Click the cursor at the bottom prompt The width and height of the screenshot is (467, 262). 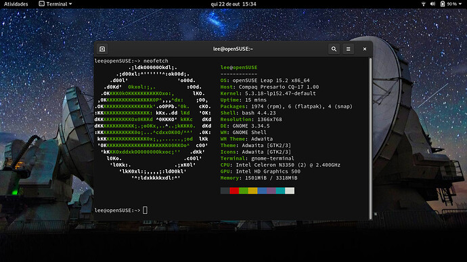(145, 210)
